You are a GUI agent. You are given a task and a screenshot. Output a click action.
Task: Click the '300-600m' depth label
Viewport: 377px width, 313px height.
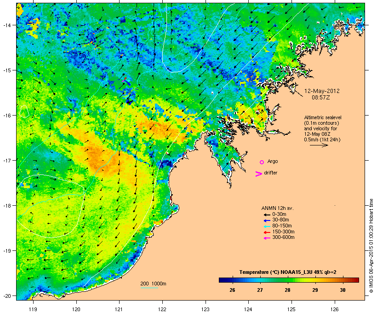click(x=283, y=238)
